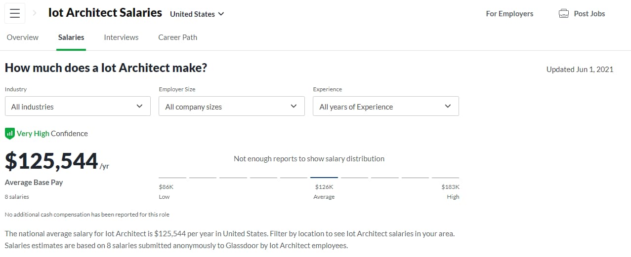
Task: Click the $125,544 average base pay figure
Action: 51,161
